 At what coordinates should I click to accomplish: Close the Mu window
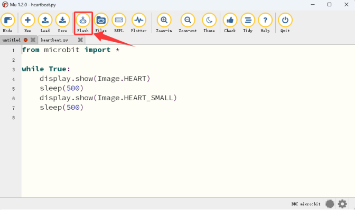[x=347, y=5]
